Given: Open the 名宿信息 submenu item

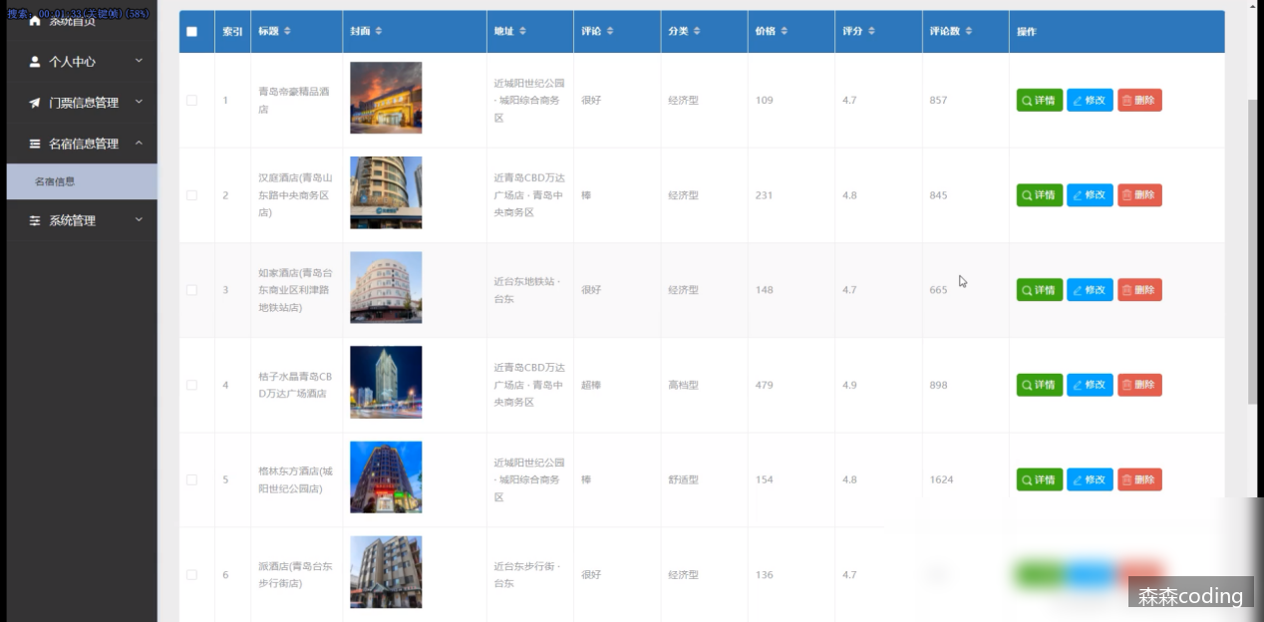Looking at the screenshot, I should 82,181.
